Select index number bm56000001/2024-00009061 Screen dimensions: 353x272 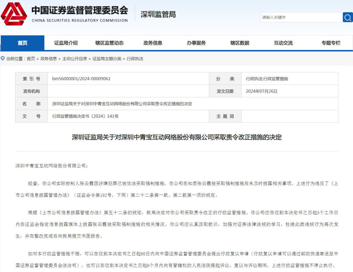(x=81, y=79)
